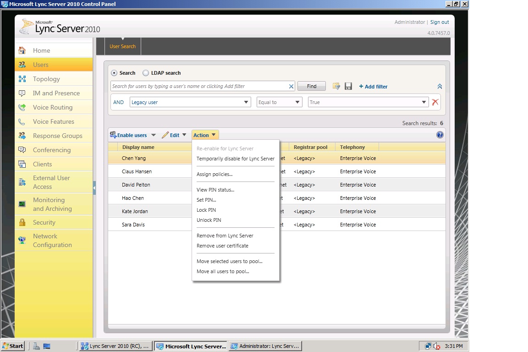This screenshot has width=528, height=352.
Task: Click the Find button
Action: (x=311, y=86)
